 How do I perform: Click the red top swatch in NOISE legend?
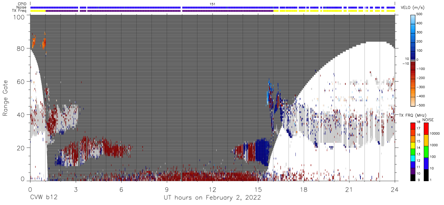[x=426, y=129]
